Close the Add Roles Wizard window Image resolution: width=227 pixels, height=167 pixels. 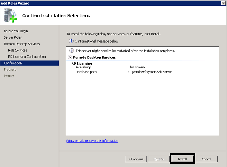tap(223, 3)
